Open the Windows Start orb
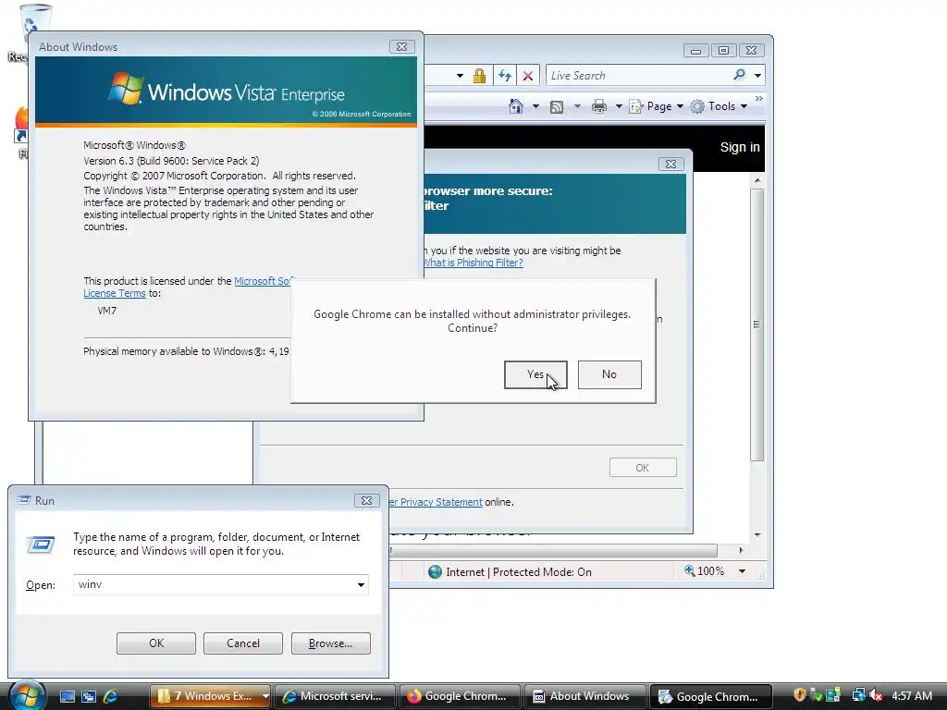Screen dimensions: 947x710 click(x=27, y=695)
